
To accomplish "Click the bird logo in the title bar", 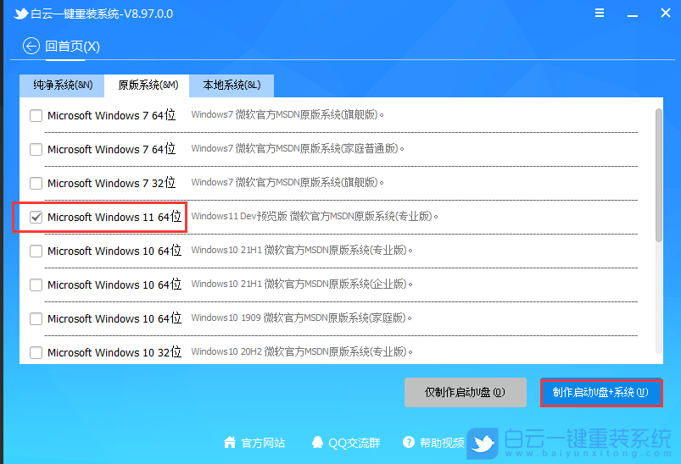I will point(20,14).
